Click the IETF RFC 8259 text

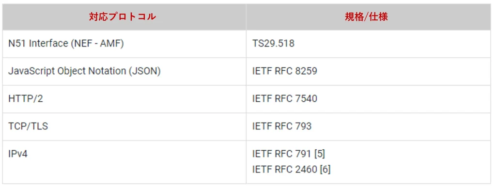(284, 71)
